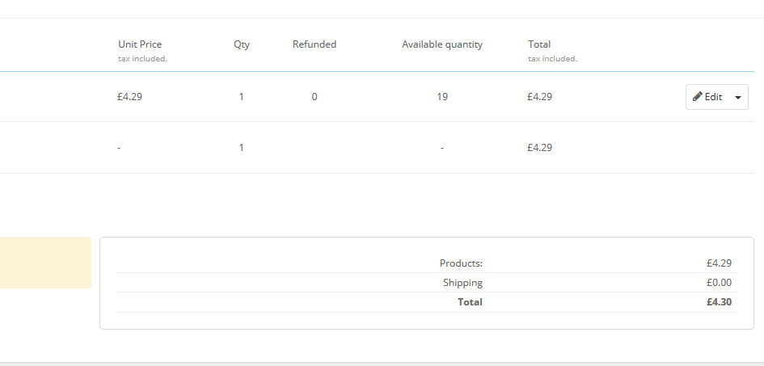Image resolution: width=764 pixels, height=366 pixels.
Task: Click the bold Total label in summary
Action: pyautogui.click(x=470, y=302)
